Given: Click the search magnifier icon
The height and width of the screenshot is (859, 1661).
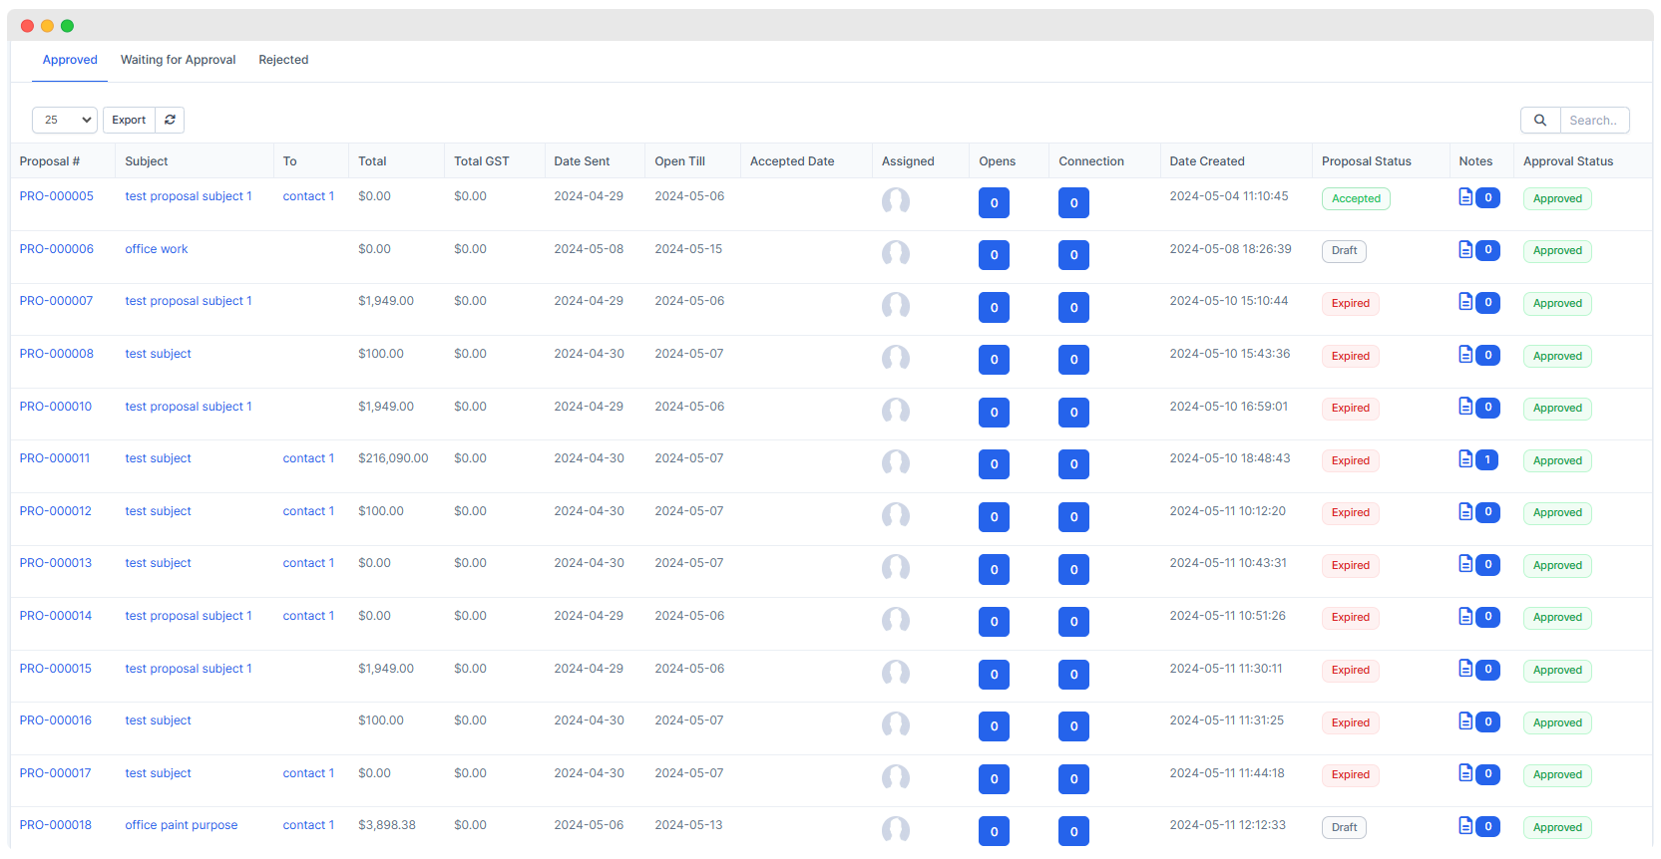Looking at the screenshot, I should click(1540, 120).
